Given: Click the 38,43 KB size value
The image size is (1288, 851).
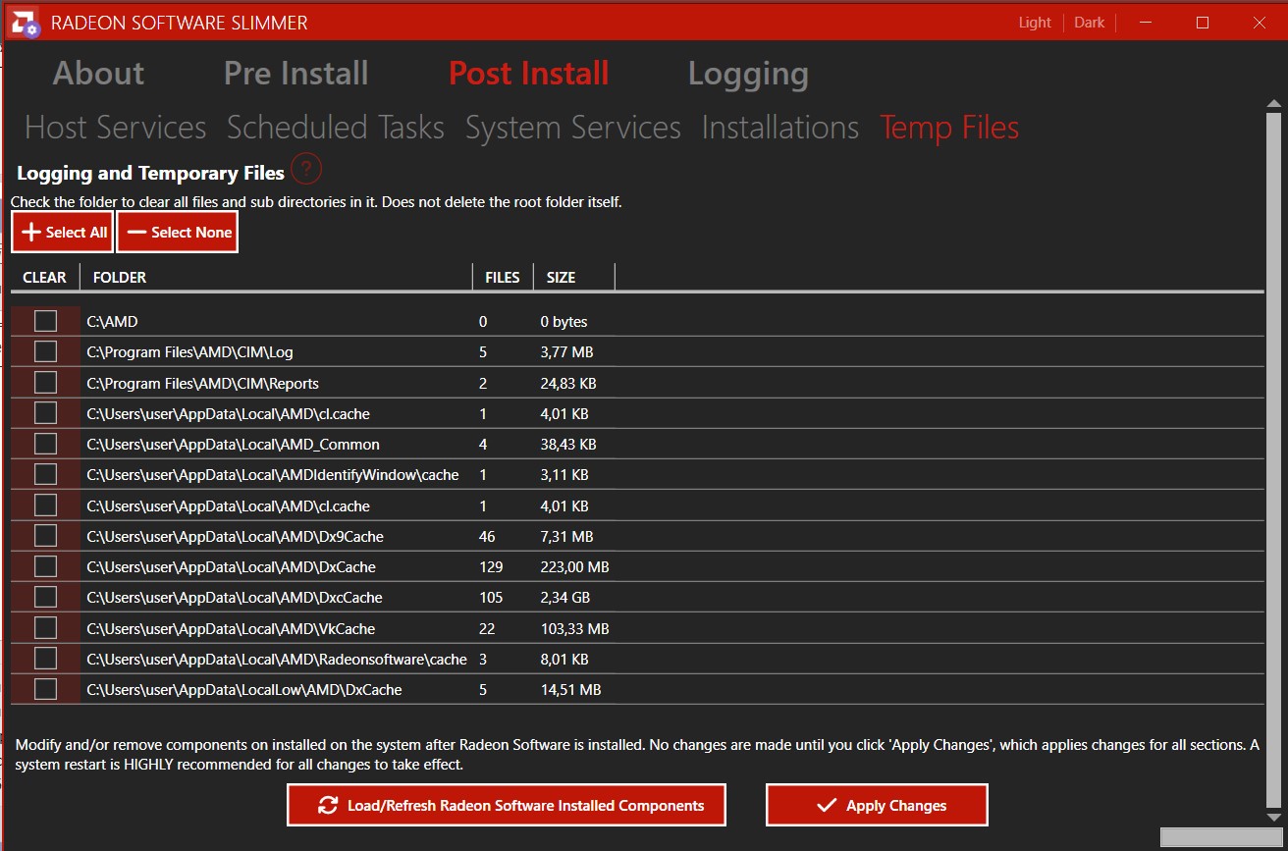Looking at the screenshot, I should tap(568, 445).
